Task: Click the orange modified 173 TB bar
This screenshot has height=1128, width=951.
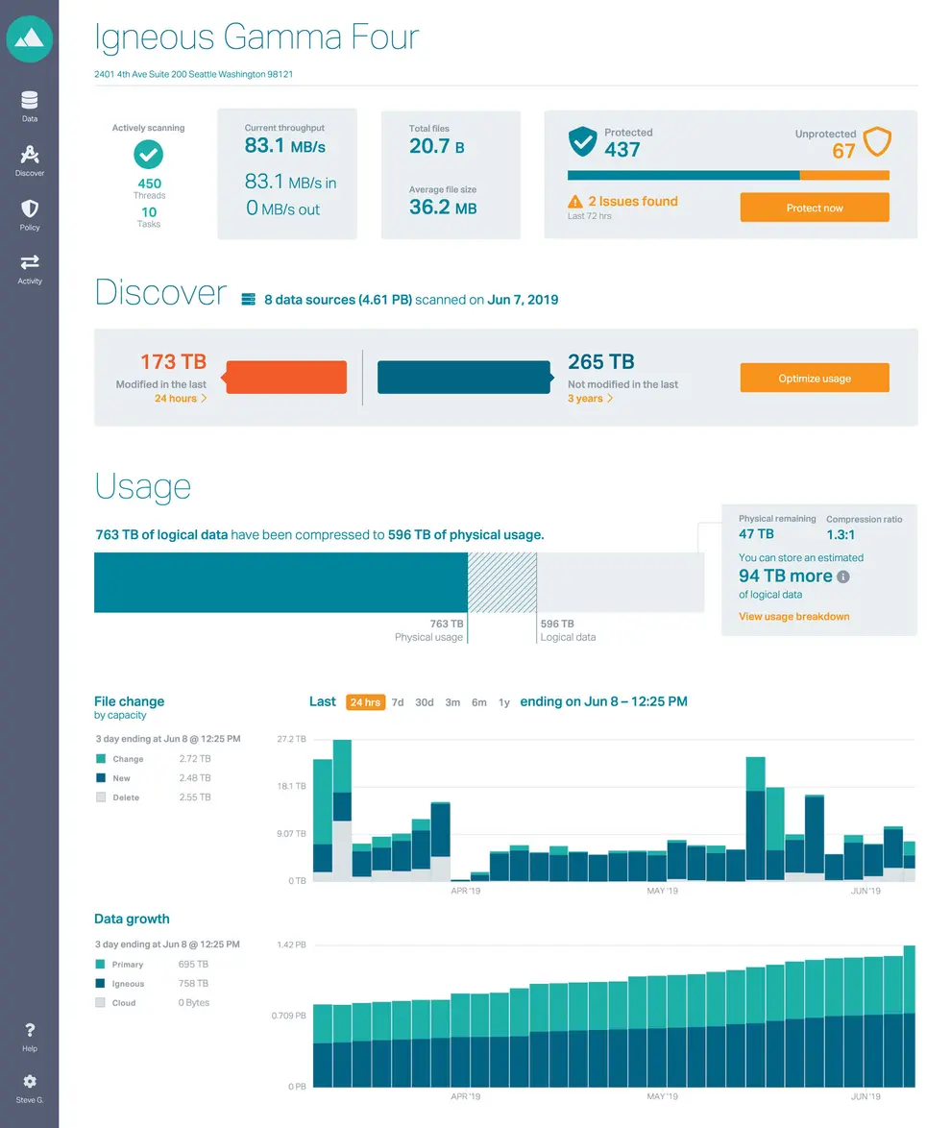Action: [285, 377]
